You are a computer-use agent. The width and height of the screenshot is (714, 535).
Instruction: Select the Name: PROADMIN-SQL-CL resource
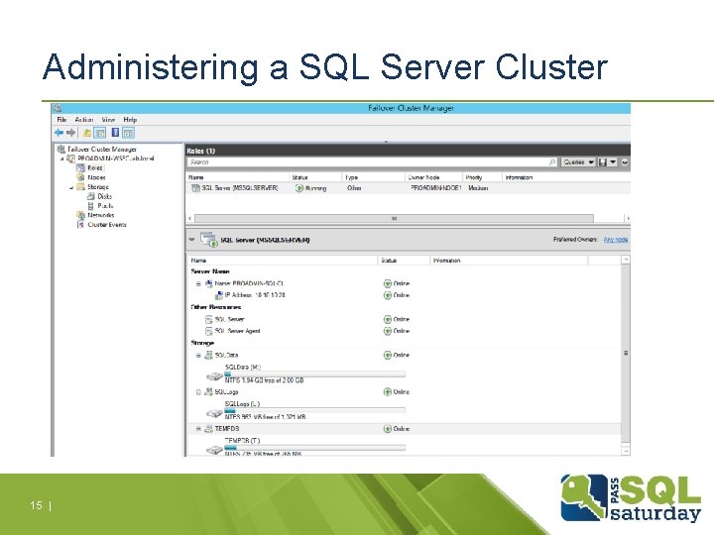tap(250, 283)
